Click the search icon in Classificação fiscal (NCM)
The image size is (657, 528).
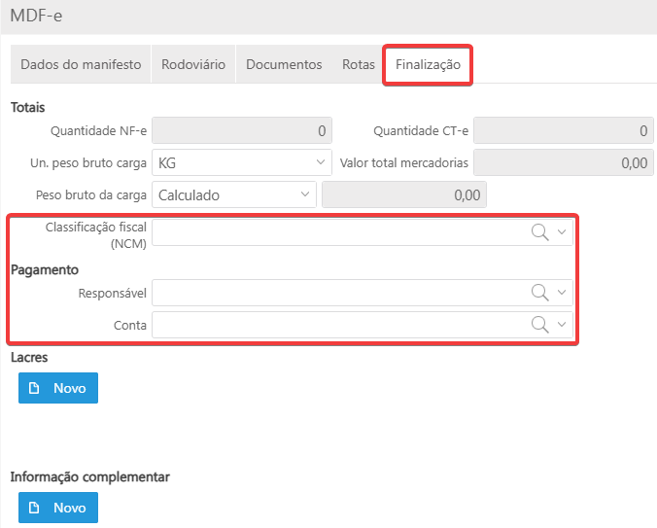tap(540, 232)
